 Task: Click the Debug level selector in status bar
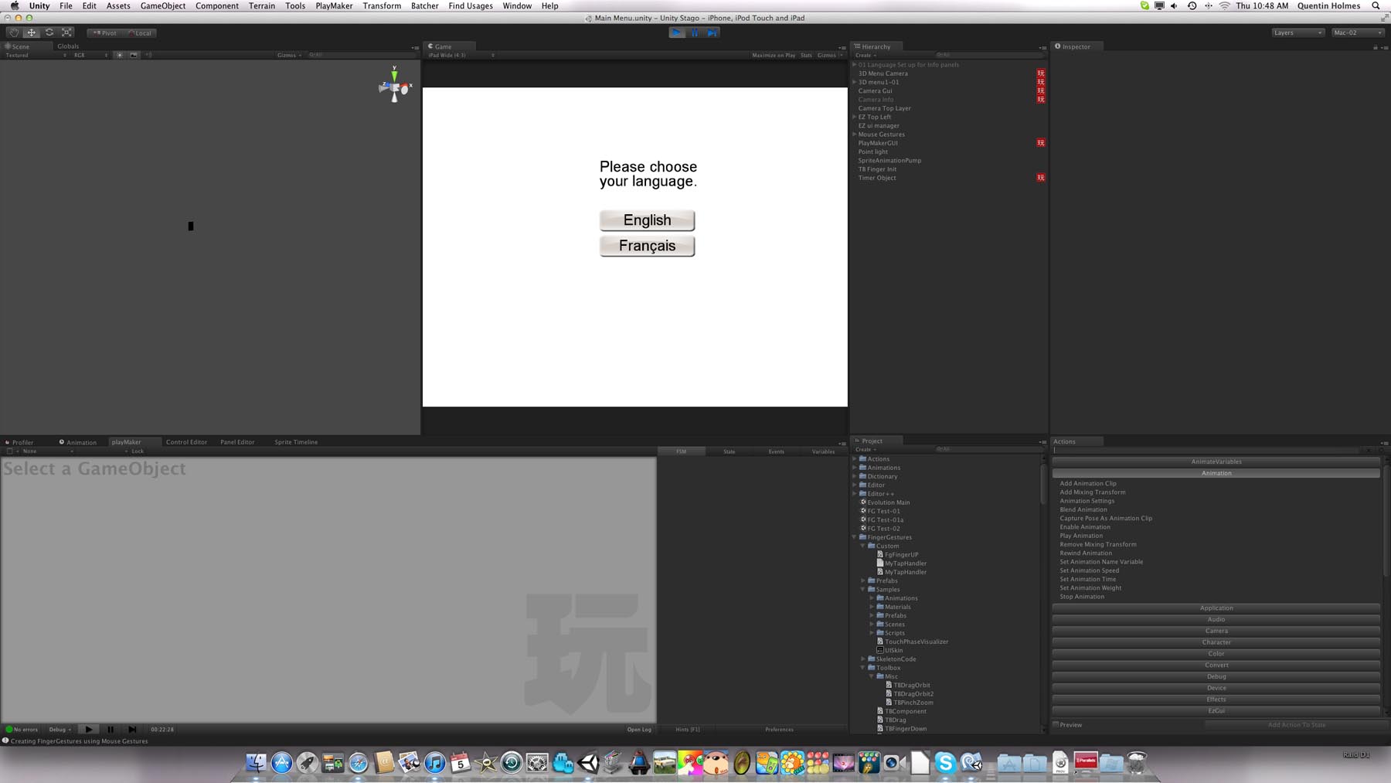click(57, 729)
